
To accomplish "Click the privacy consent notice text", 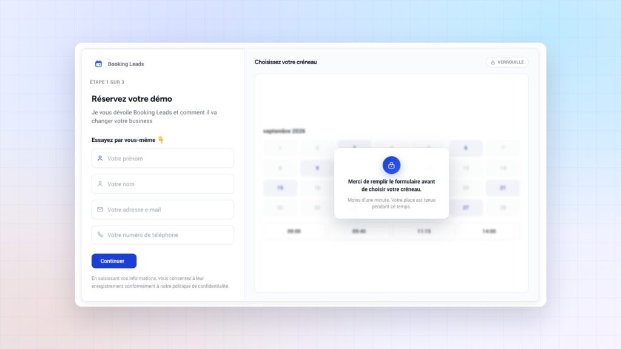I will tap(160, 282).
